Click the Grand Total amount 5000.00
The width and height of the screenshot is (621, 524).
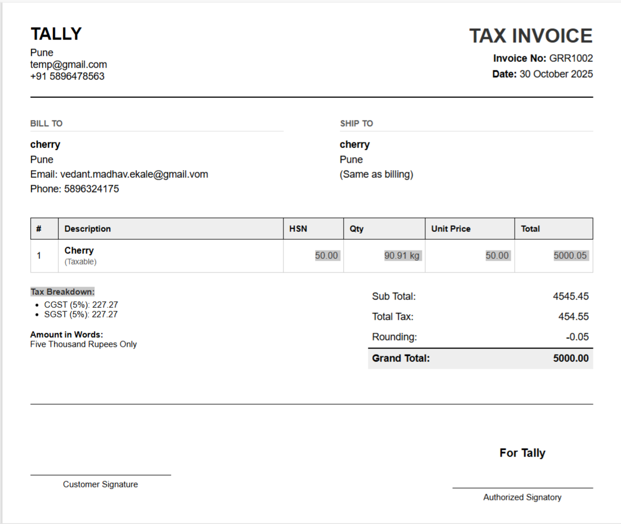(570, 359)
